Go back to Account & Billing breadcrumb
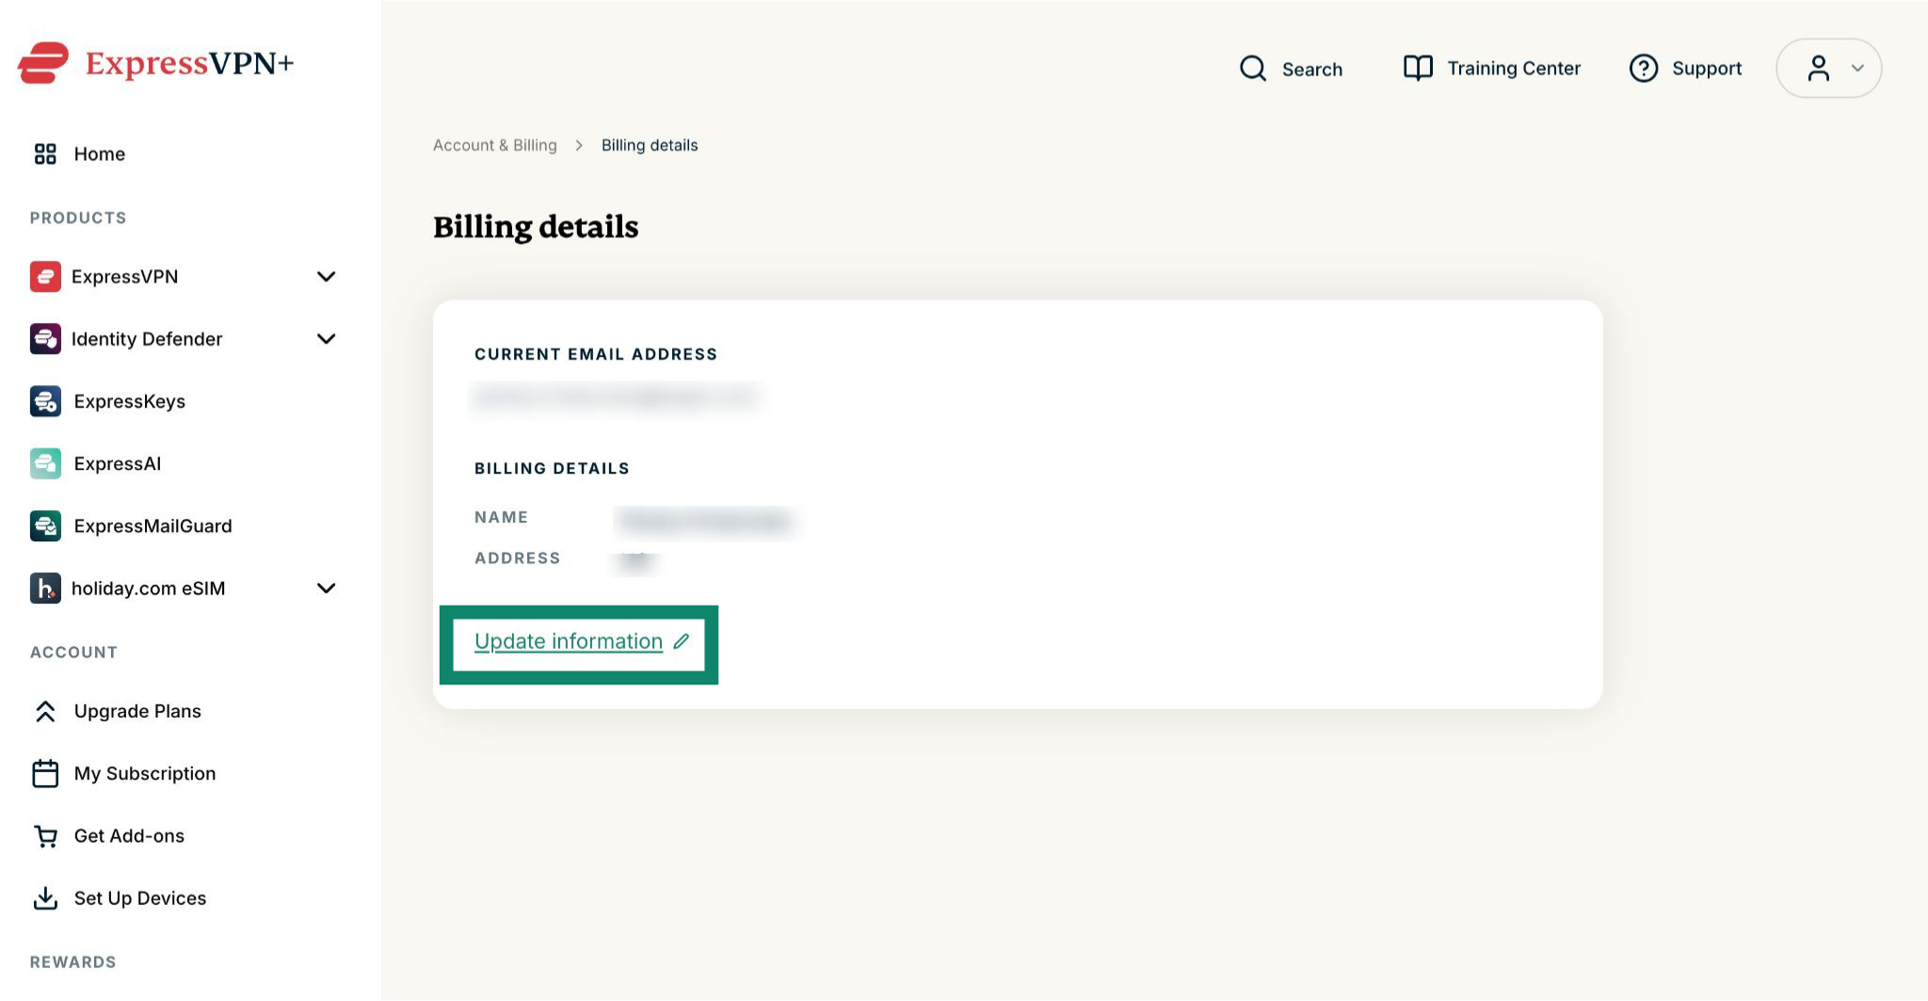Screen dimensions: 1928x1001 click(x=495, y=145)
